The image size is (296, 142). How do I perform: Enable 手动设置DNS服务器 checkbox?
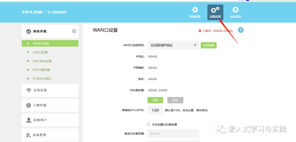point(149,124)
